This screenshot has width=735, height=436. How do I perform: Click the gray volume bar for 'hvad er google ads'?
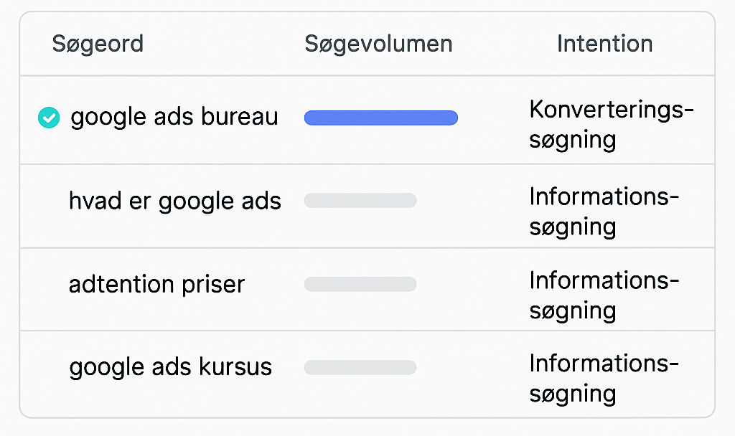pos(360,201)
